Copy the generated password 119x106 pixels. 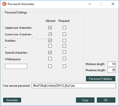85,100
